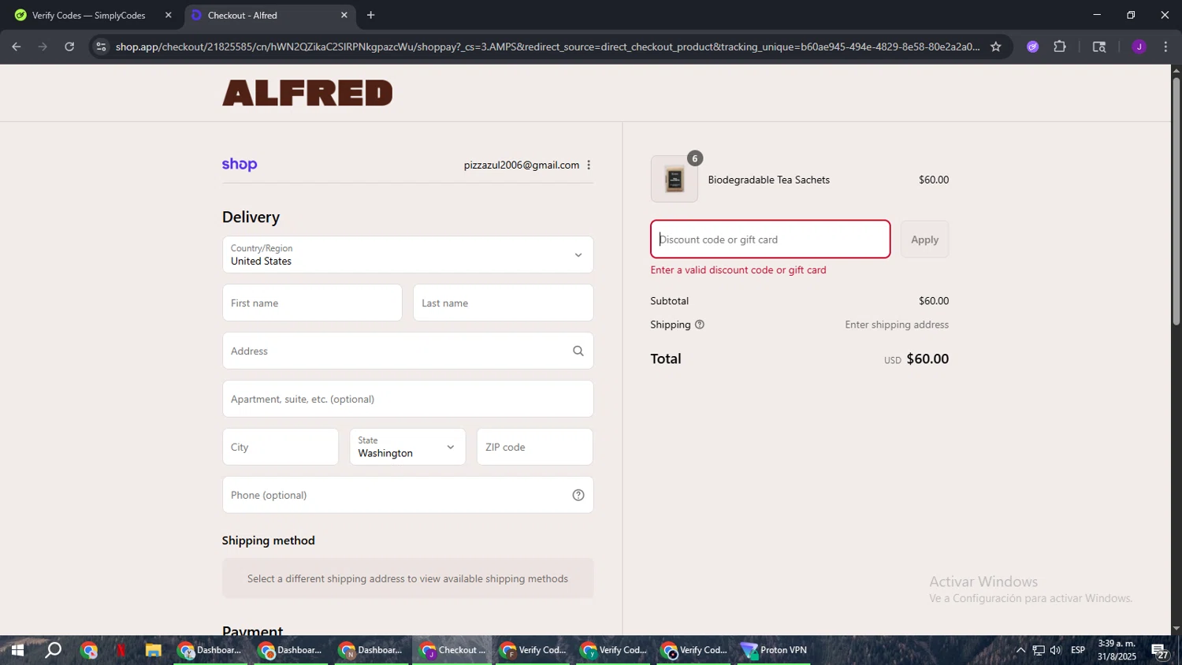The height and width of the screenshot is (665, 1182).
Task: Click the Total $60.00 amount
Action: pos(927,359)
